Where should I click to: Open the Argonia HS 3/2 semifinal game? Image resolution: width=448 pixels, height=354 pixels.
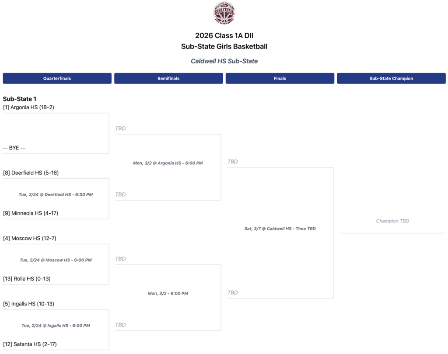[x=168, y=163]
